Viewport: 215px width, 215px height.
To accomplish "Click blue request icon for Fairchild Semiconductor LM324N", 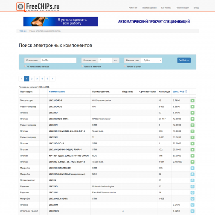I will tap(192, 193).
